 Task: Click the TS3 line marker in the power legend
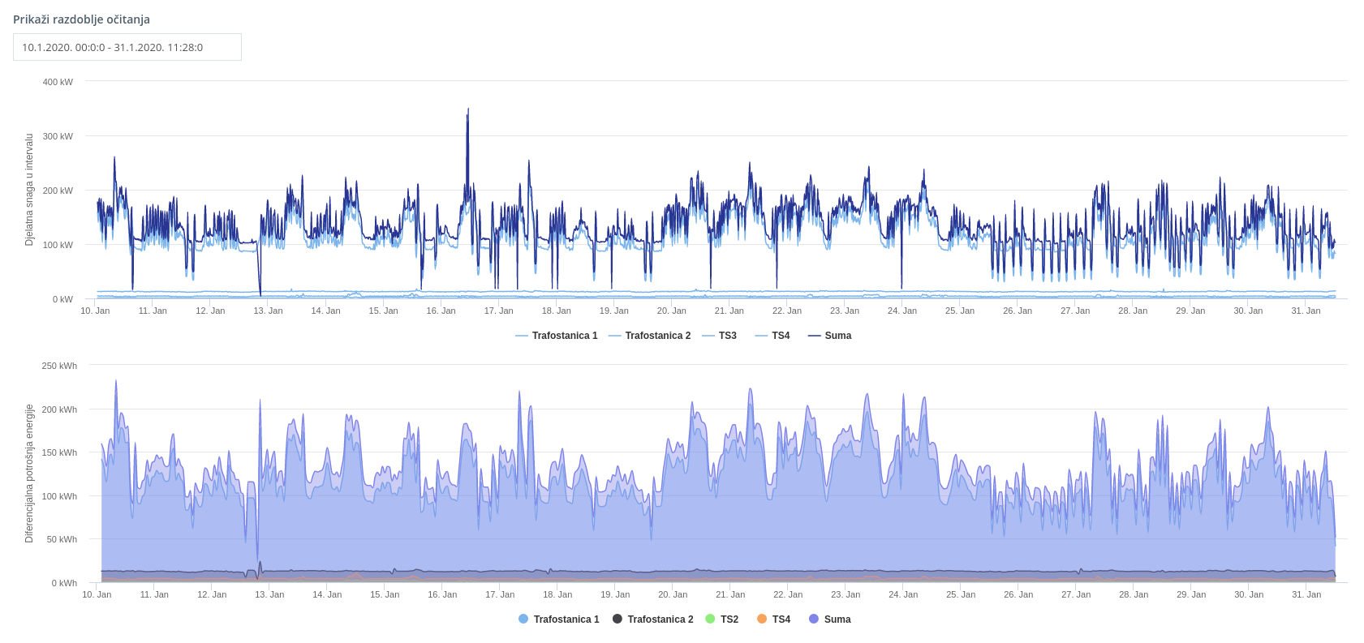[x=708, y=336]
